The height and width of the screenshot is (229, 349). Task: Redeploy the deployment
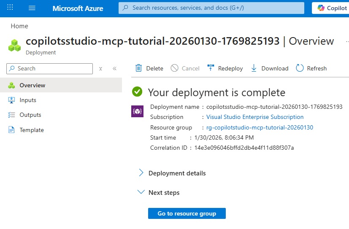225,68
